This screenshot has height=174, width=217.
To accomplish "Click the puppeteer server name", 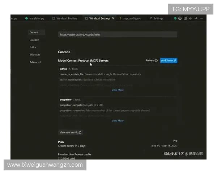I will 65,100.
